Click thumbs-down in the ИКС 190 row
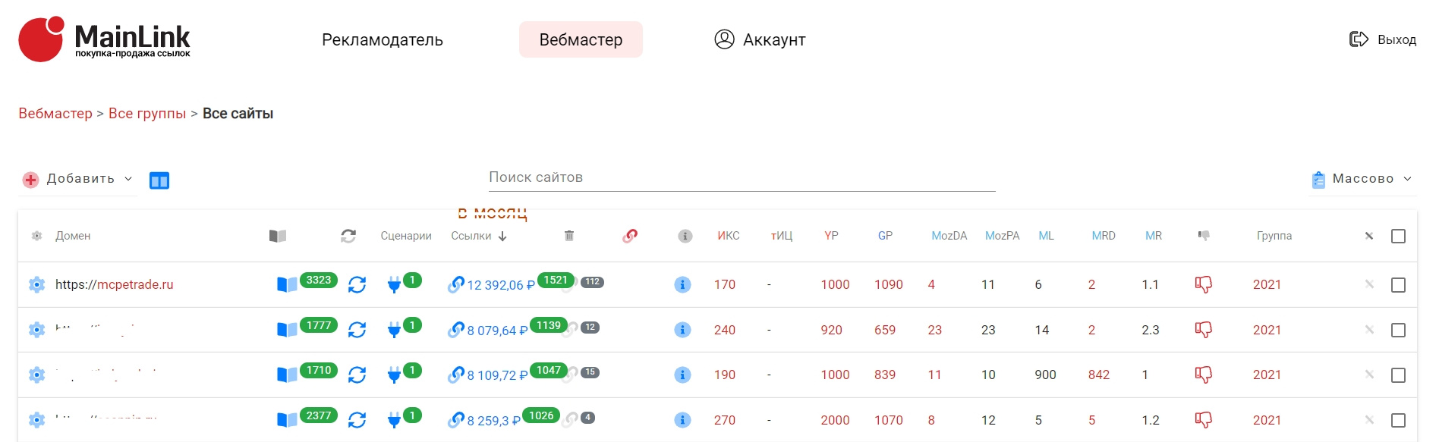 coord(1204,375)
